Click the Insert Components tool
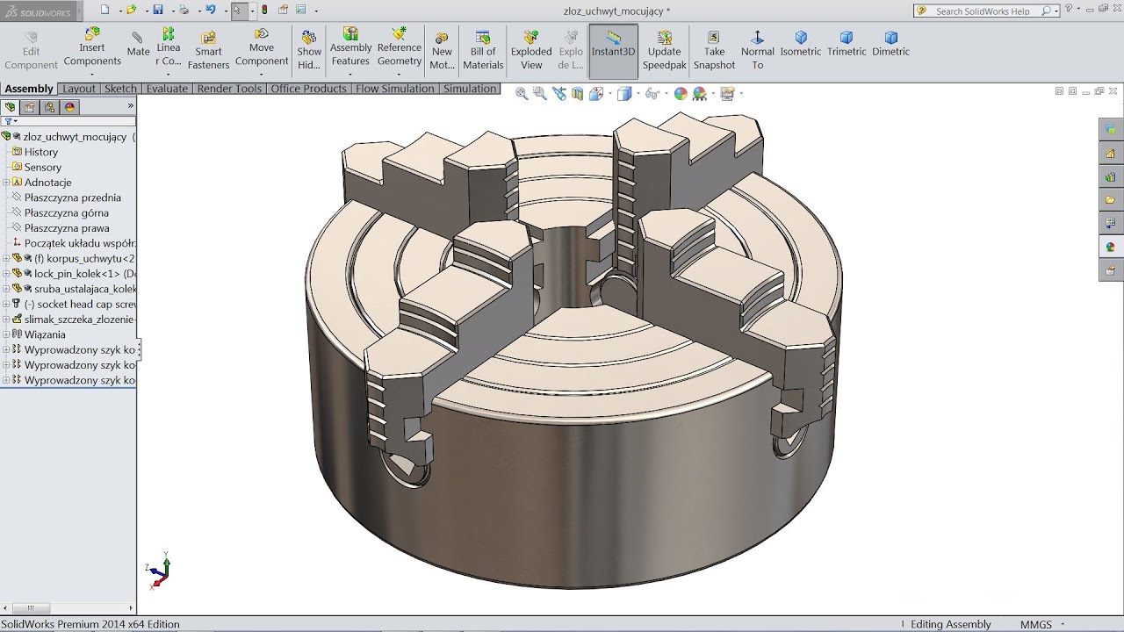 coord(92,47)
